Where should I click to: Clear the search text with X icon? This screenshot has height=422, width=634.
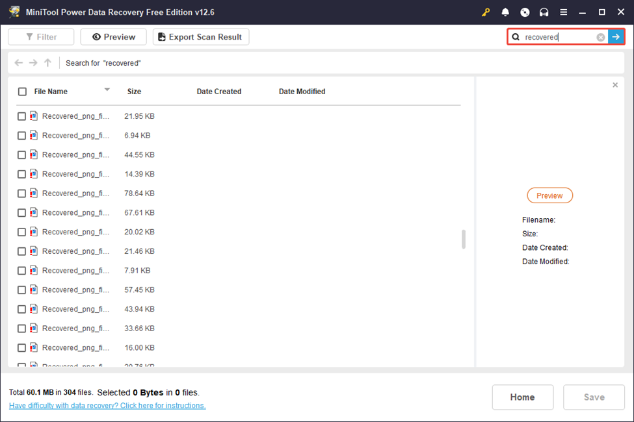point(601,37)
